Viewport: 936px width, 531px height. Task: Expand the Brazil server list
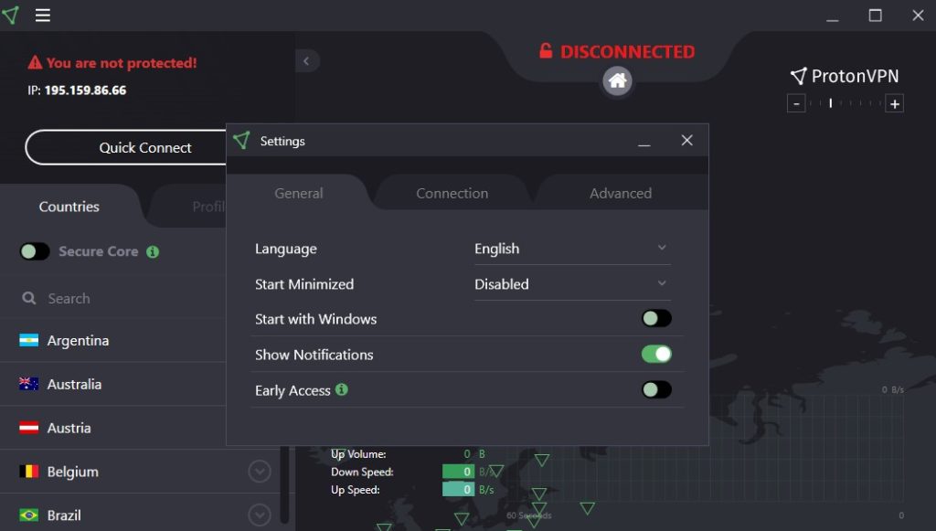[x=259, y=515]
